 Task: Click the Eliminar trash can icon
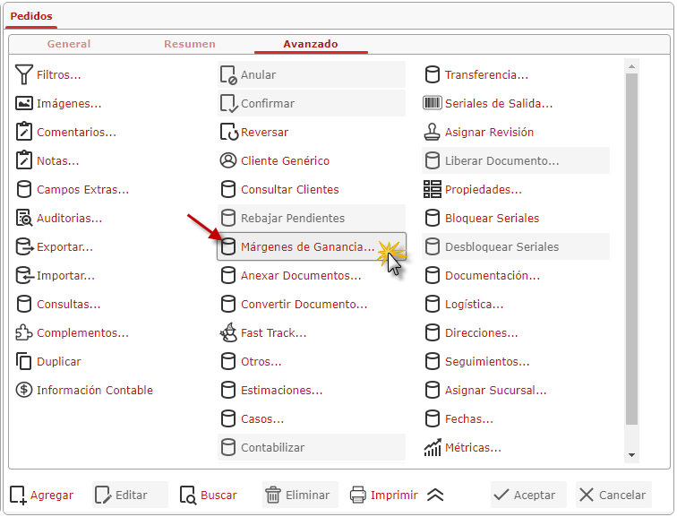pos(273,495)
